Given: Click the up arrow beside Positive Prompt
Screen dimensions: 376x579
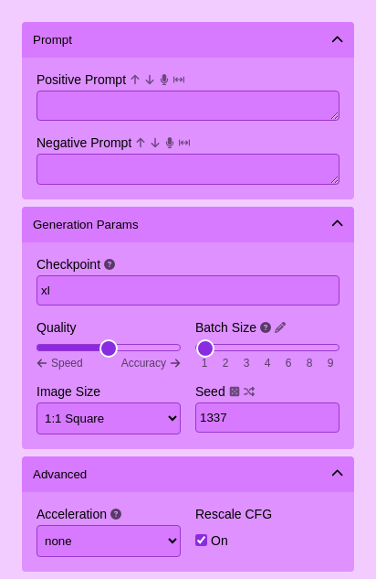Looking at the screenshot, I should pyautogui.click(x=135, y=80).
